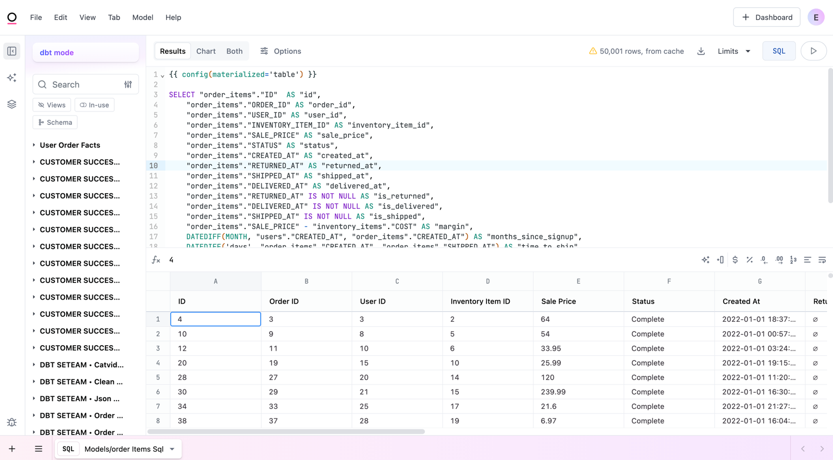Switch to the Chart tab
The height and width of the screenshot is (460, 833).
[x=205, y=51]
